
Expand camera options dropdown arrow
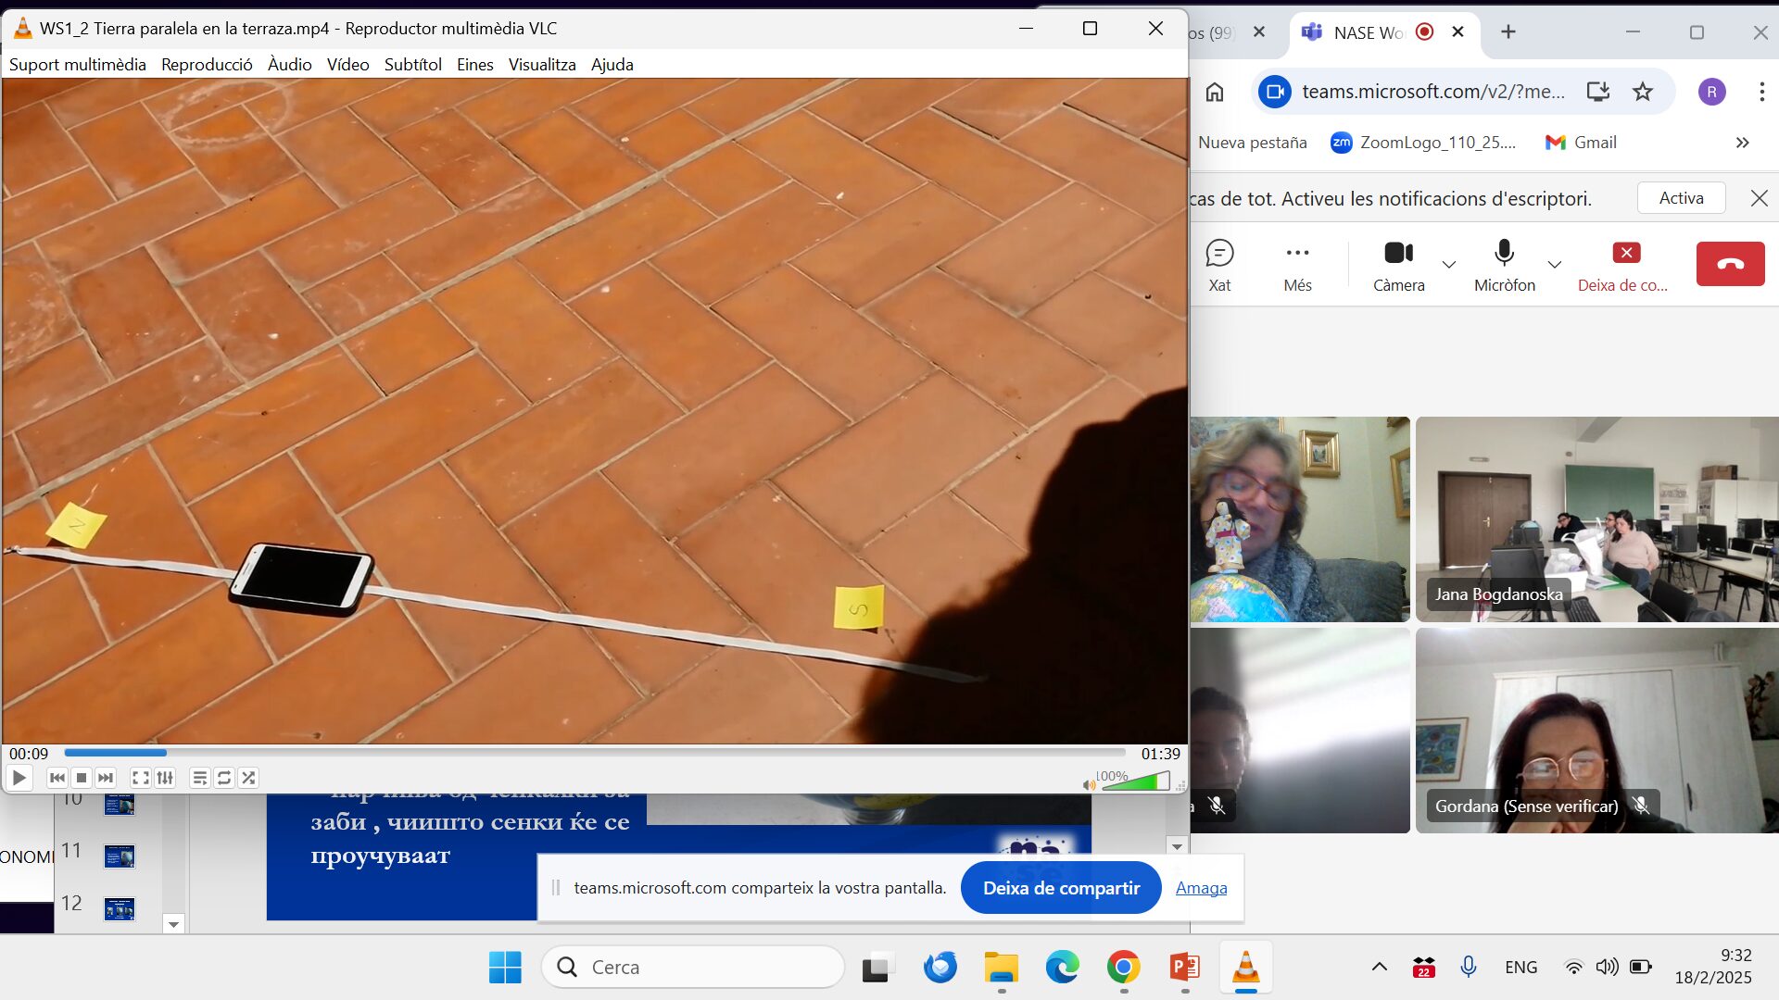click(1449, 265)
